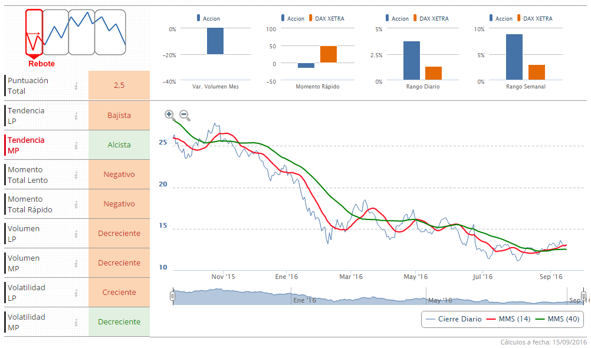Show info for Volatilidad MP row
This screenshot has height=348, width=591.
[x=76, y=322]
